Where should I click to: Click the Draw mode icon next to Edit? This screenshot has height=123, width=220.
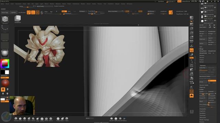coord(33,12)
